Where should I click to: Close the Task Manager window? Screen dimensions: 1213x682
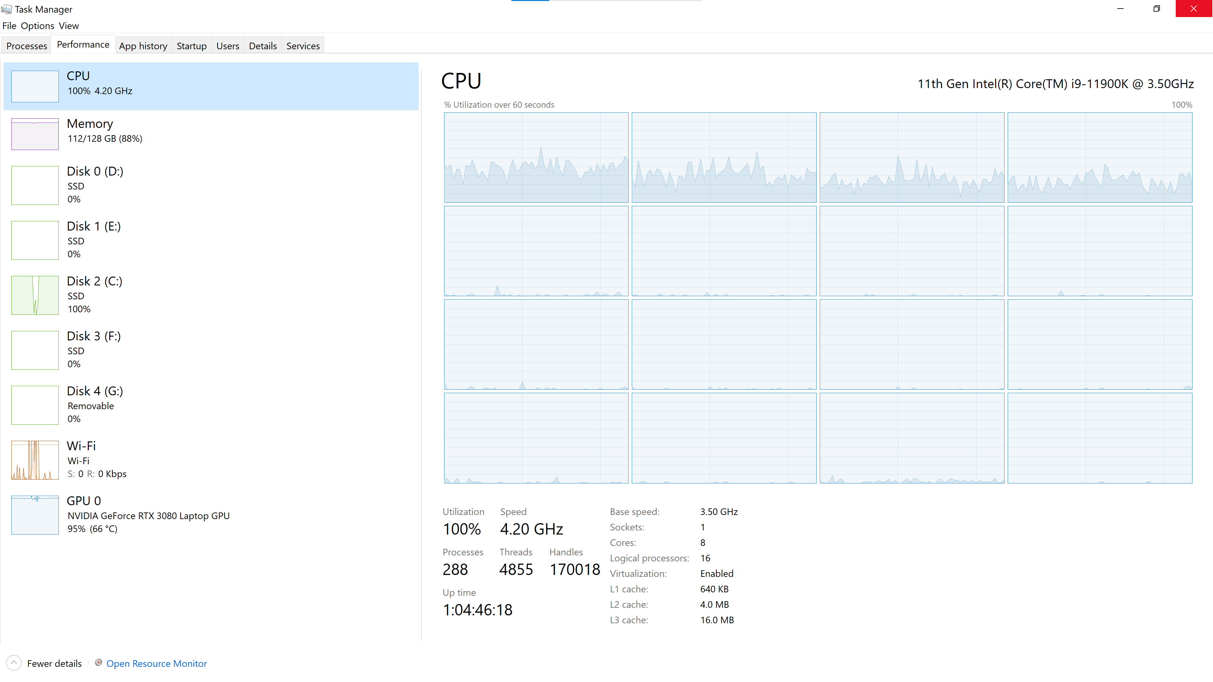click(1194, 9)
